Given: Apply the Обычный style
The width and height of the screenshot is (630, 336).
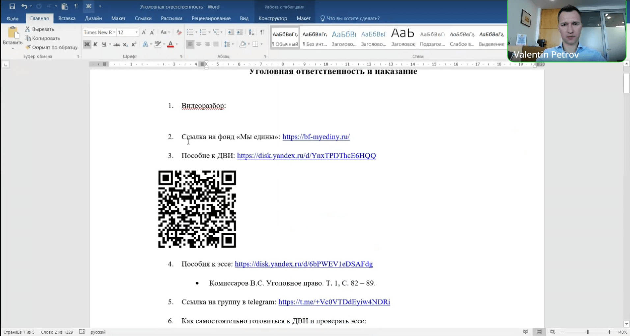Looking at the screenshot, I should [285, 38].
